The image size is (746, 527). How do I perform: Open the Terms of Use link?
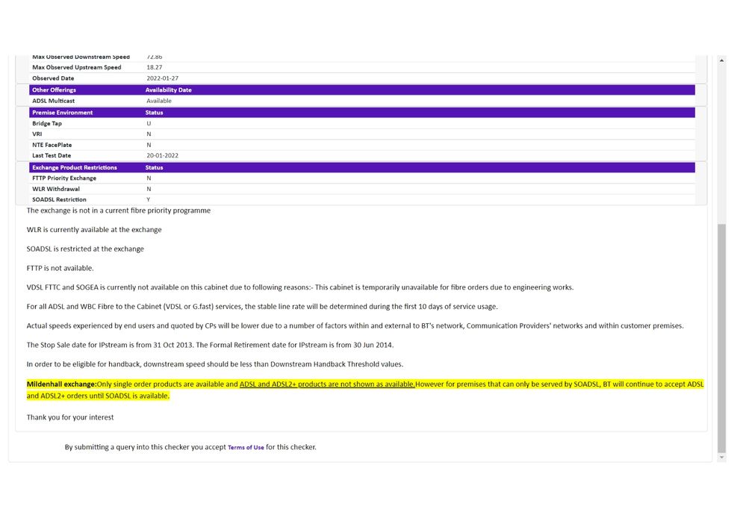tap(246, 448)
